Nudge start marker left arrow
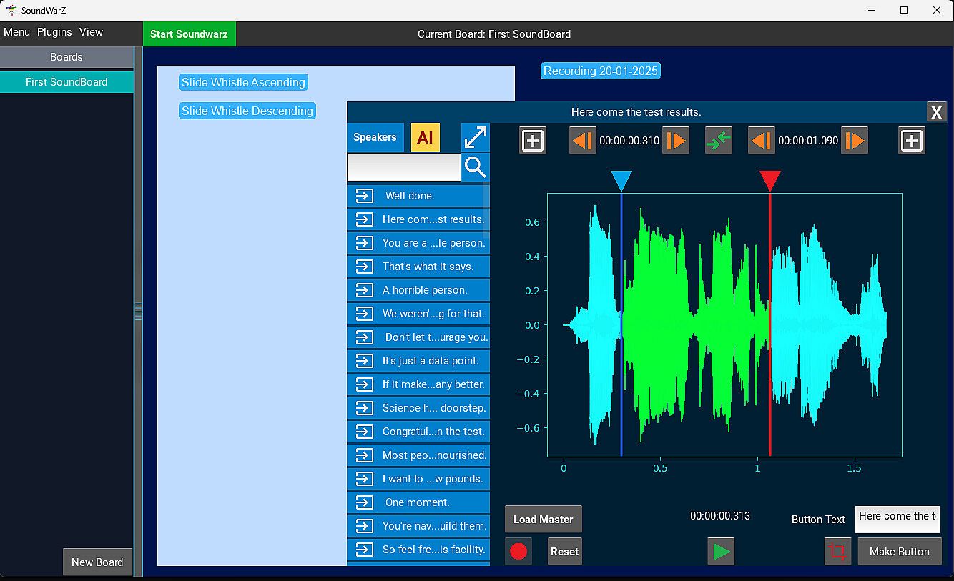Screen dimensions: 954x581 pyautogui.click(x=582, y=141)
